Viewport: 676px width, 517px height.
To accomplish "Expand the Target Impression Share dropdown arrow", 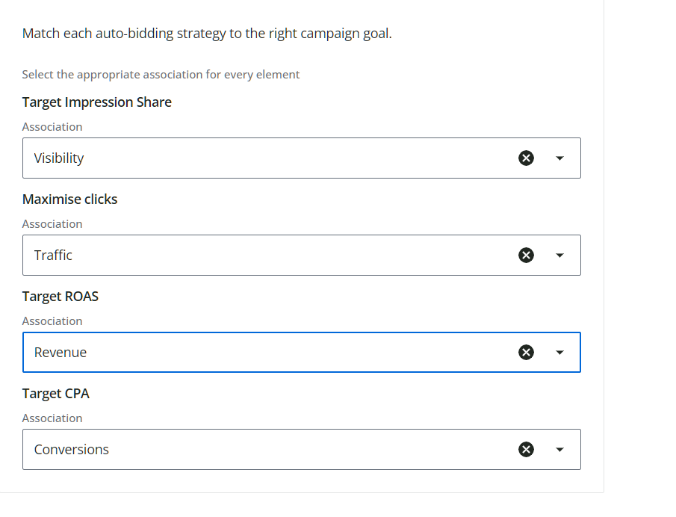I will pyautogui.click(x=559, y=158).
